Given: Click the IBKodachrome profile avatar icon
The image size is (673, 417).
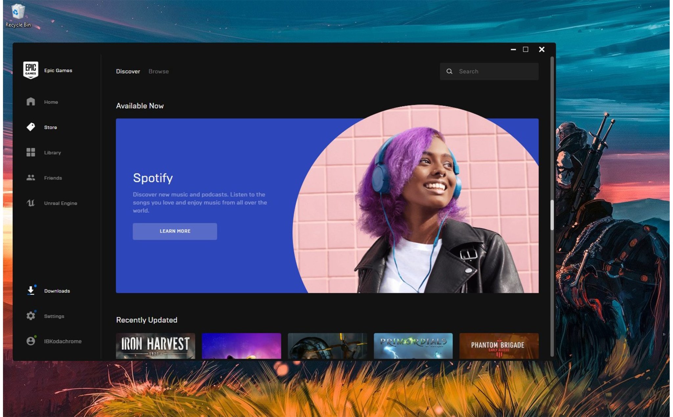Looking at the screenshot, I should click(31, 341).
